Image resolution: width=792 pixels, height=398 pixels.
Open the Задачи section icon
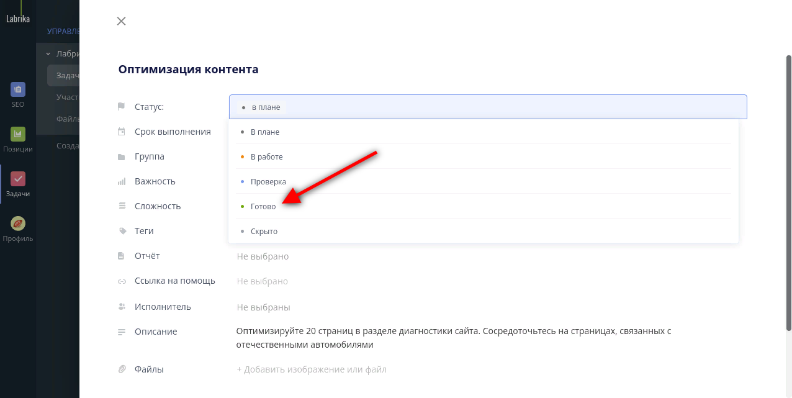(x=18, y=179)
